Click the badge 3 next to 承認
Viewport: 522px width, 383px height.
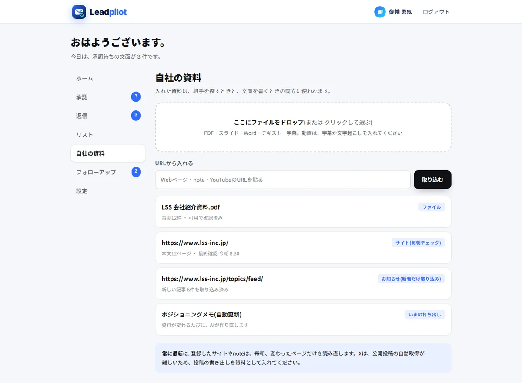pyautogui.click(x=136, y=97)
